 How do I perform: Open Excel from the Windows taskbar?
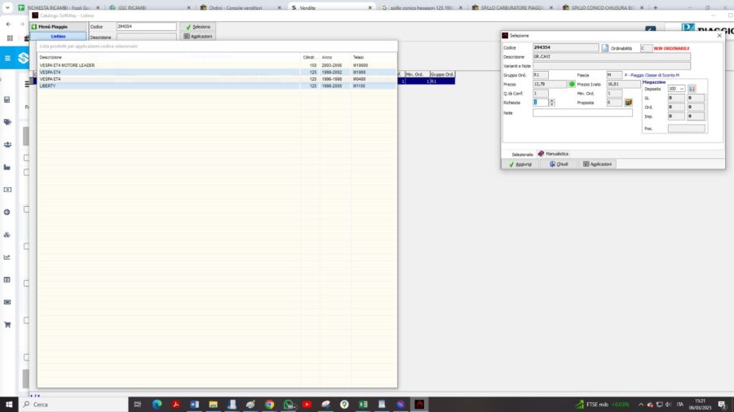tap(363, 404)
